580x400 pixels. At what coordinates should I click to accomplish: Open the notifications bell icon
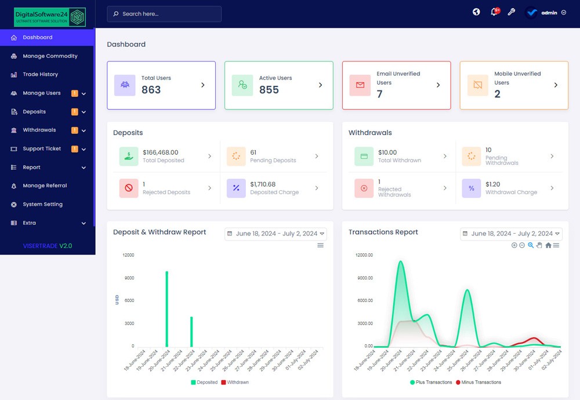coord(494,12)
